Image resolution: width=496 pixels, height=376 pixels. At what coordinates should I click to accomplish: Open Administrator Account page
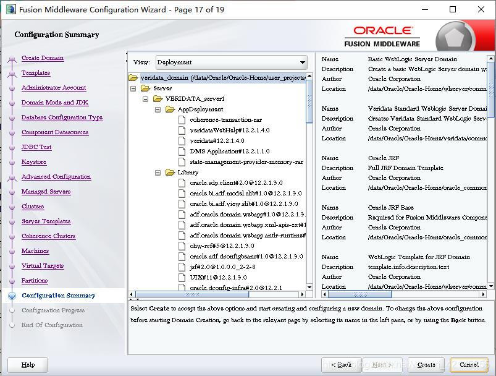54,88
